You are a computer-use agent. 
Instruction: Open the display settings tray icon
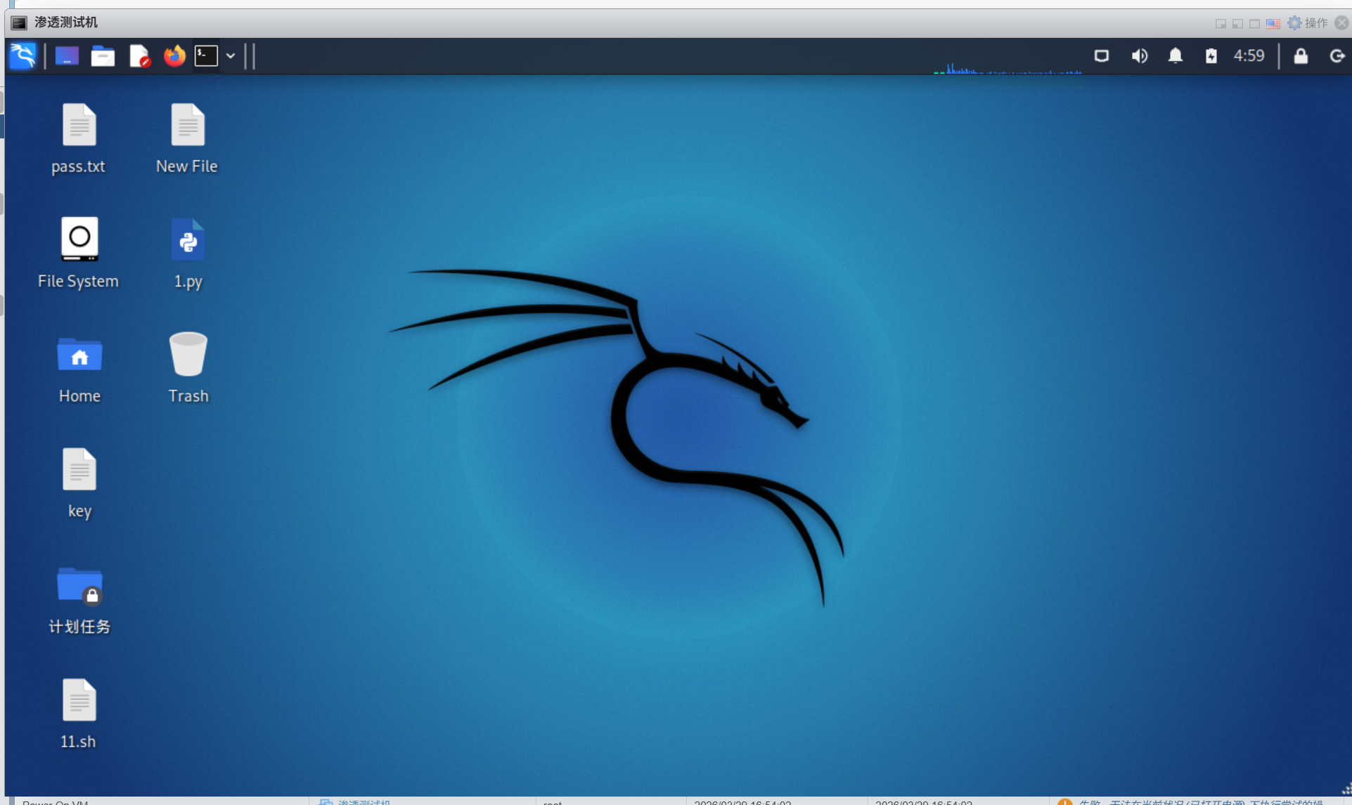click(x=1102, y=55)
